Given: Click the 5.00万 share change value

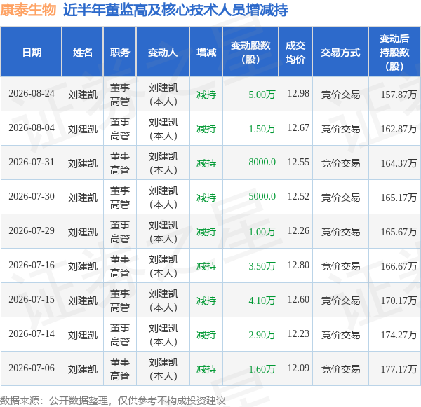Looking at the screenshot, I should tap(262, 95).
